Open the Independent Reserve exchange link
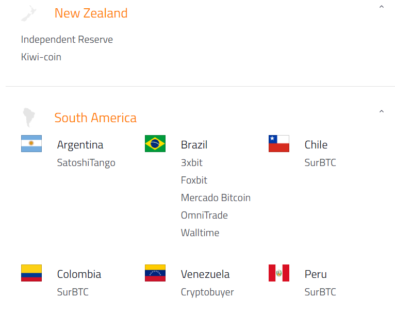This screenshot has height=315, width=395. (67, 40)
